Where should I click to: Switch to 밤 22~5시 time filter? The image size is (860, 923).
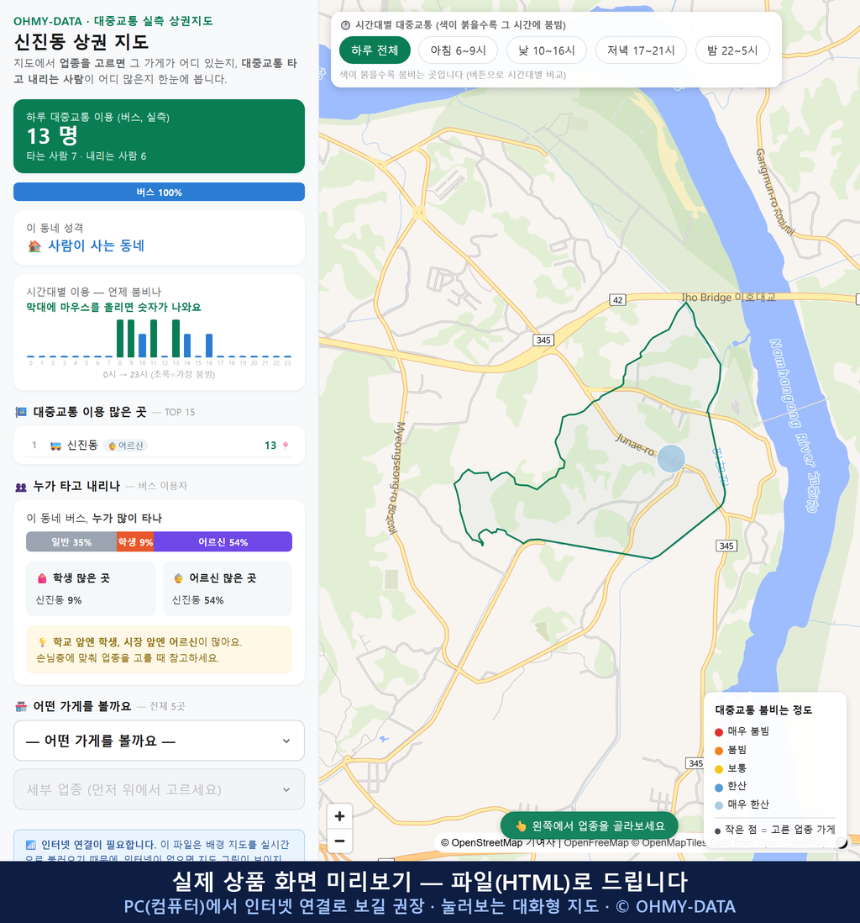pyautogui.click(x=732, y=50)
